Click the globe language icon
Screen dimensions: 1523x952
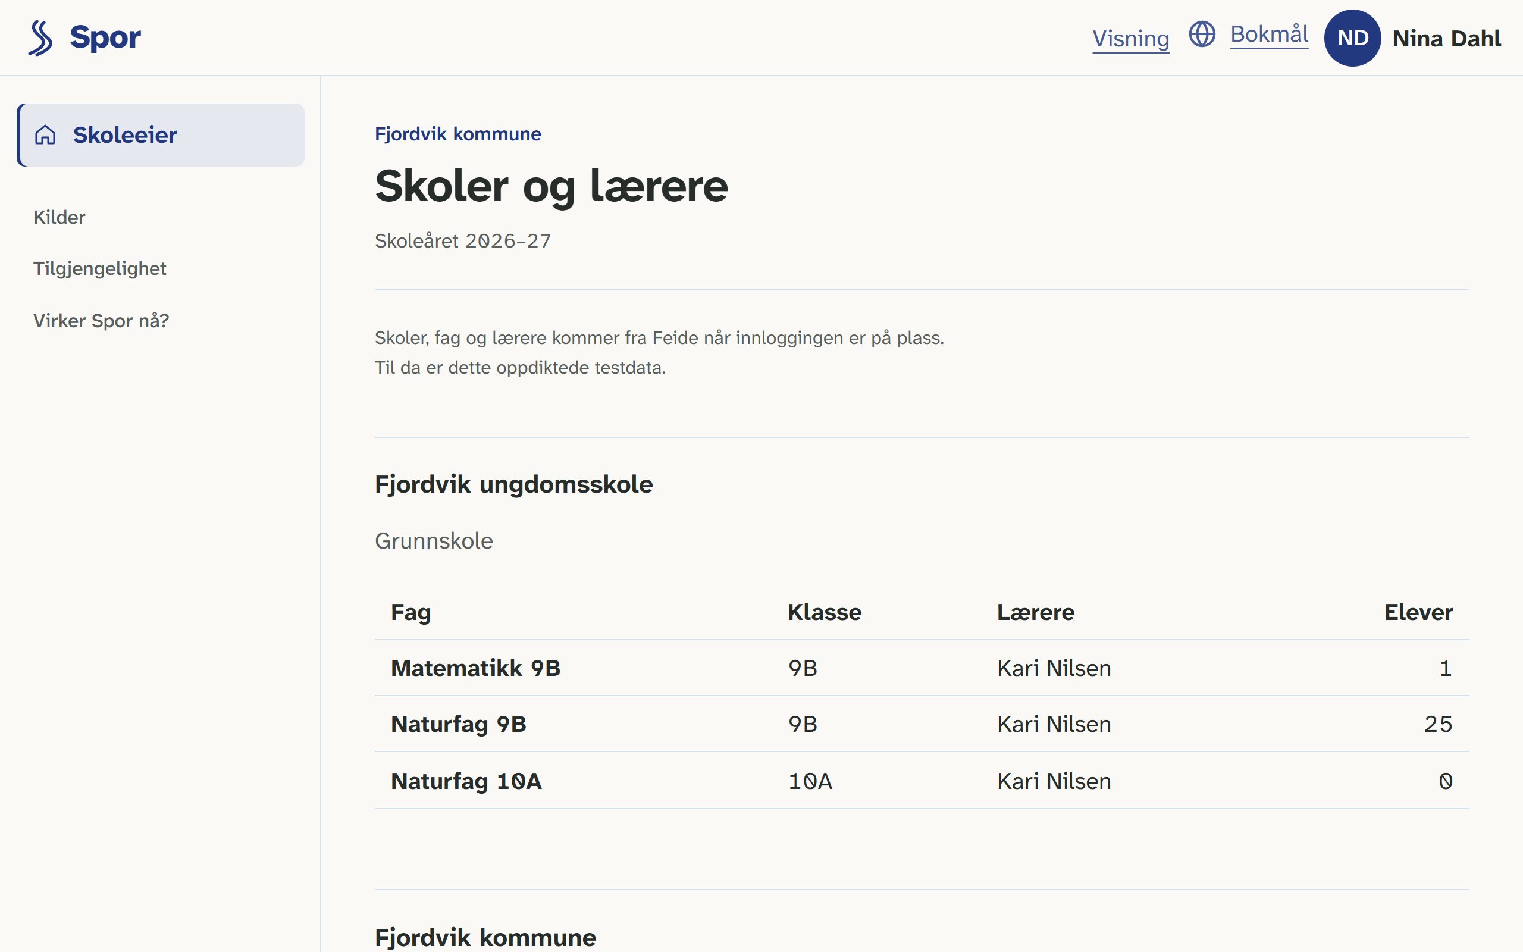[1202, 34]
